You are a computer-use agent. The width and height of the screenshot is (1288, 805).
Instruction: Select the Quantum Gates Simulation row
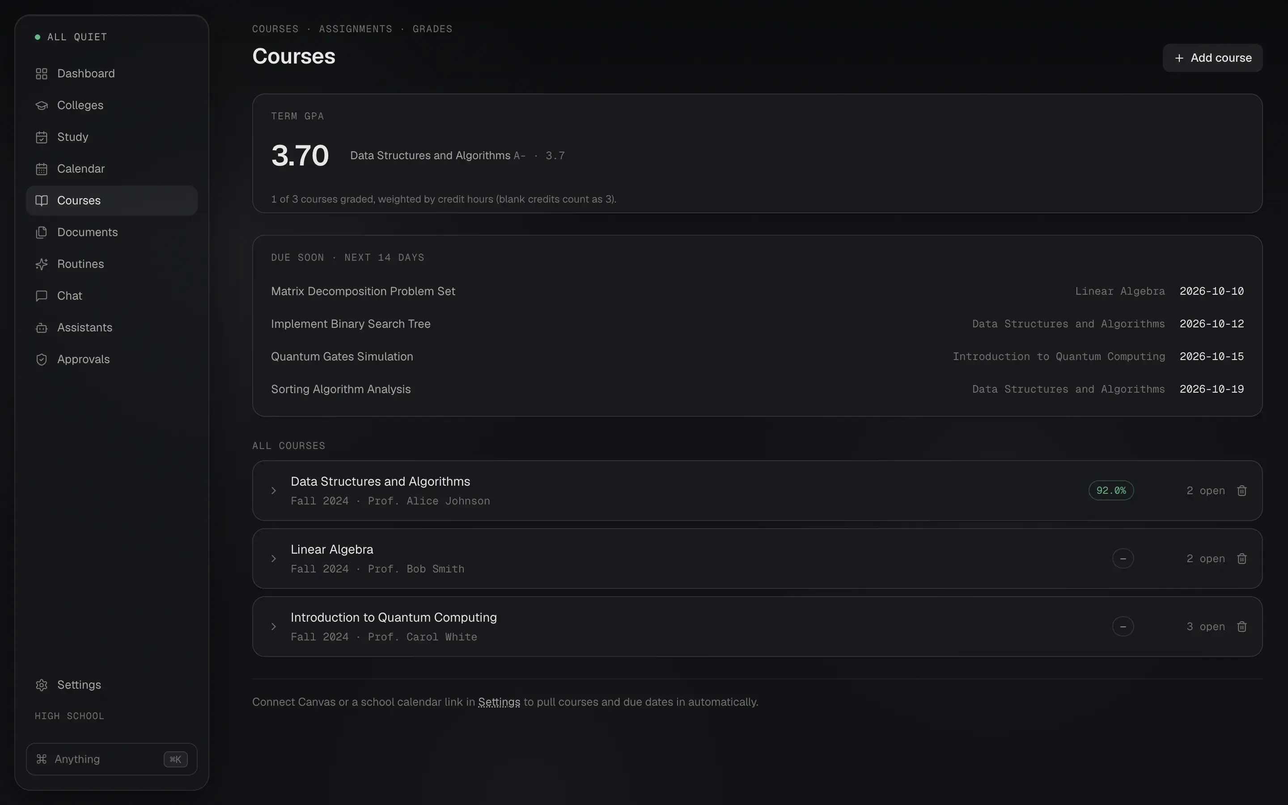[757, 357]
